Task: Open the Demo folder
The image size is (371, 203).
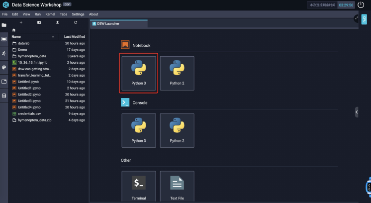Action: pos(48,50)
